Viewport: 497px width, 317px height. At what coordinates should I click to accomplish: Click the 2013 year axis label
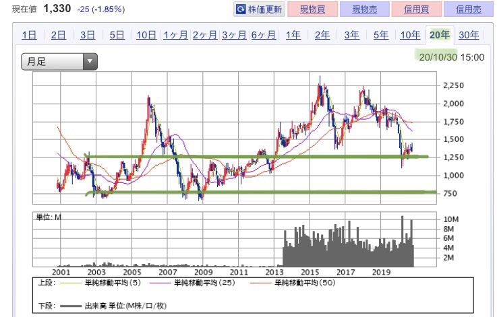274,272
